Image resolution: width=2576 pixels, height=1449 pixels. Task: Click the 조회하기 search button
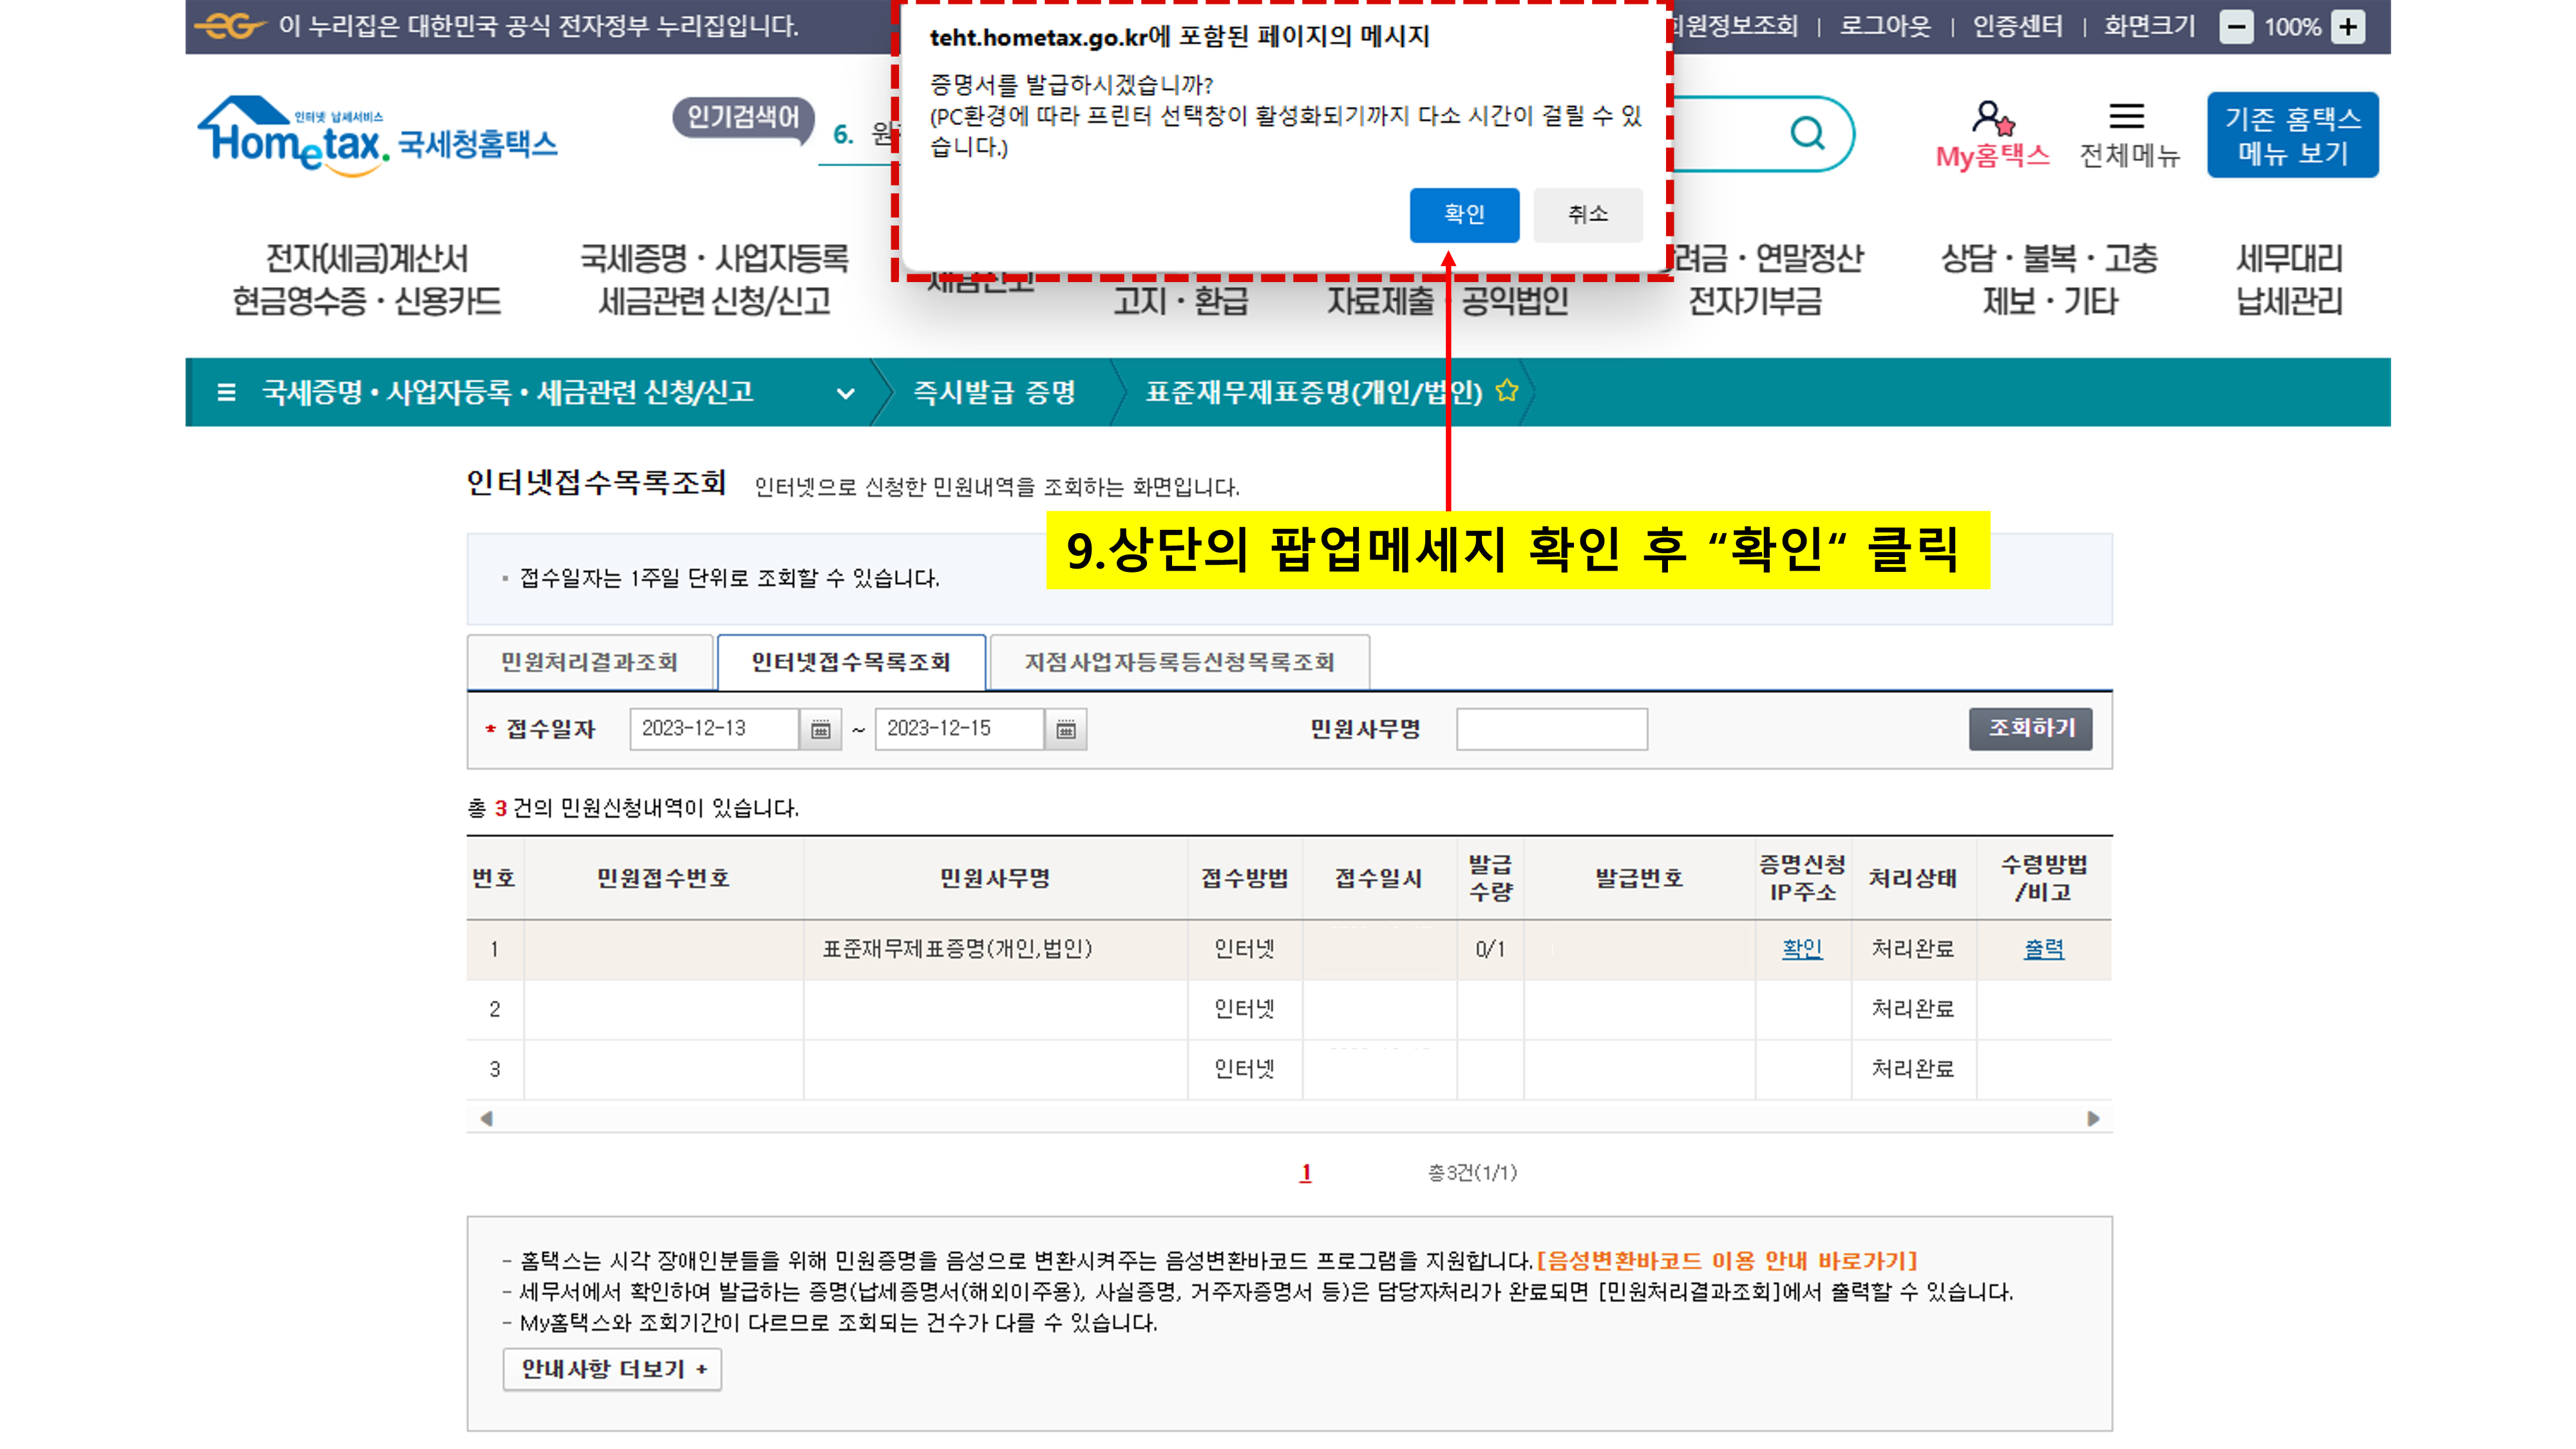pyautogui.click(x=2030, y=728)
